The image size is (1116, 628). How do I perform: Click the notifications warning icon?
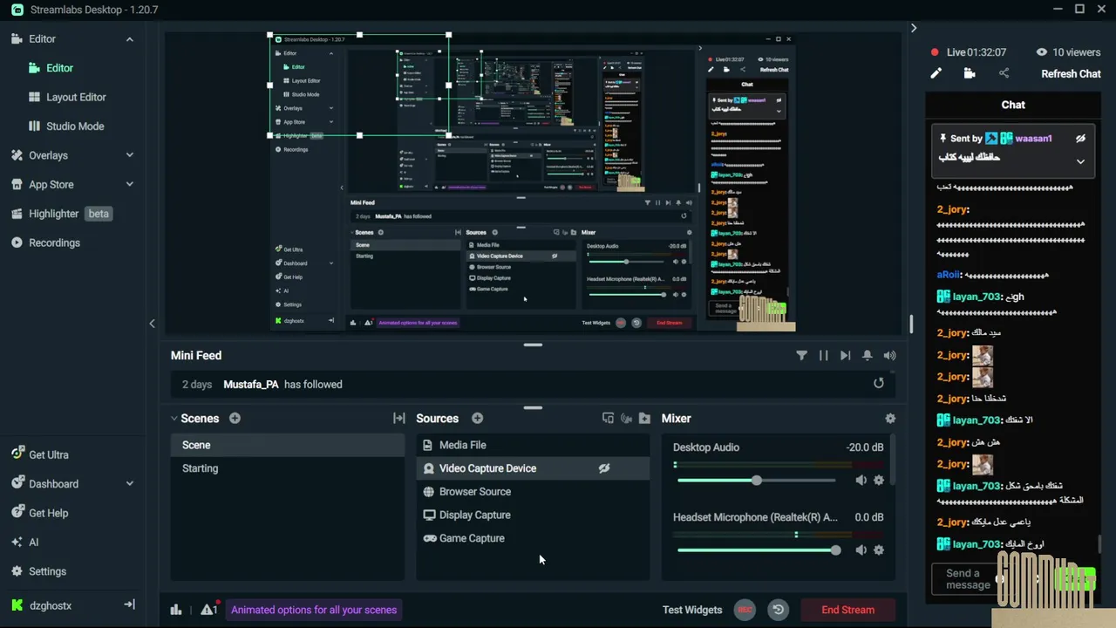point(208,610)
